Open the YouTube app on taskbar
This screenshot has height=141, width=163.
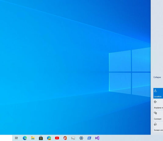(57, 138)
